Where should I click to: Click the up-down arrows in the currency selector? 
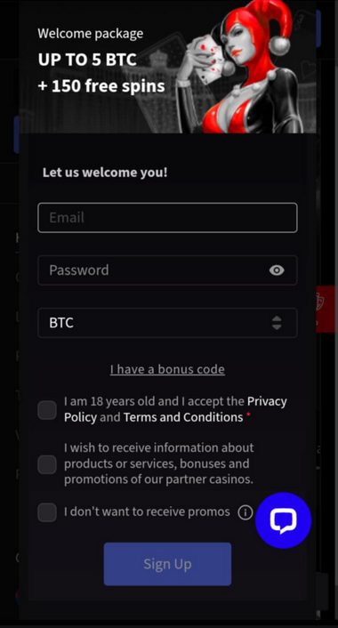coord(277,323)
